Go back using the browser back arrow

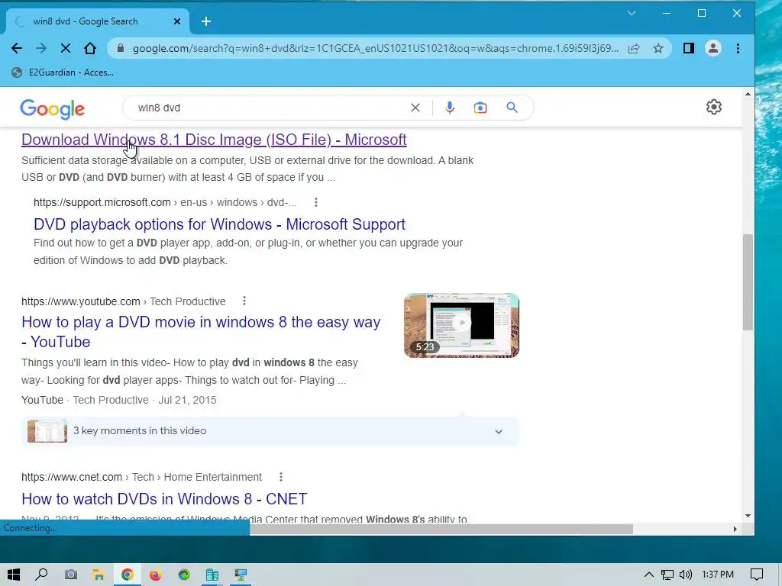tap(17, 48)
